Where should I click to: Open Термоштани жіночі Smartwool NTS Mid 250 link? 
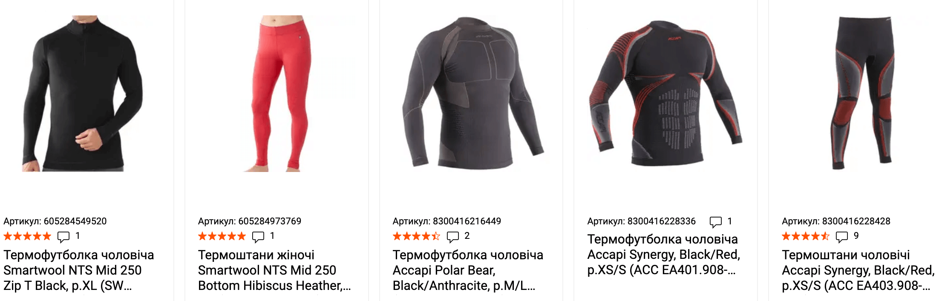coord(274,270)
